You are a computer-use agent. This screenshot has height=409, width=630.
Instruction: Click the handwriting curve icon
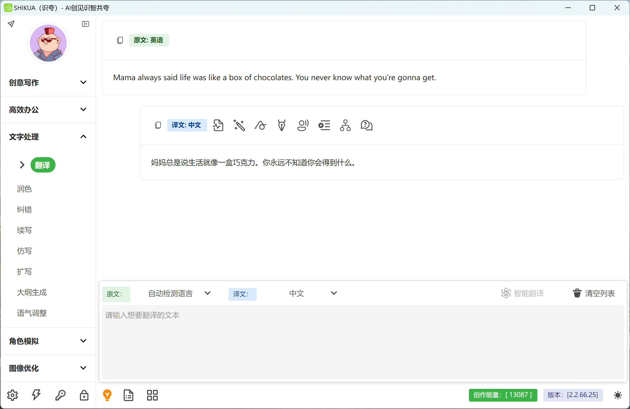pos(260,125)
